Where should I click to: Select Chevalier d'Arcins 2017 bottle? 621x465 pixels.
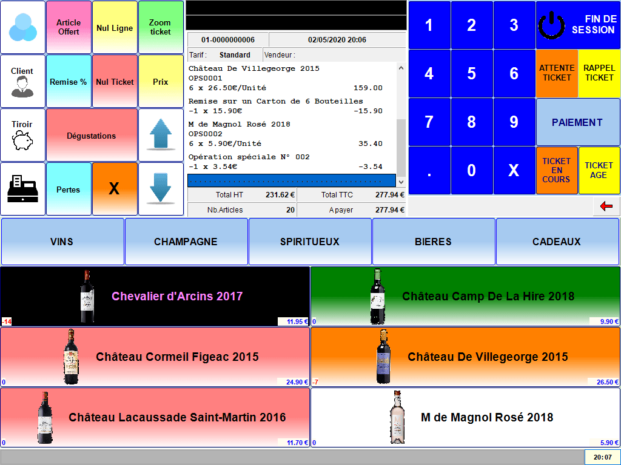pos(155,296)
